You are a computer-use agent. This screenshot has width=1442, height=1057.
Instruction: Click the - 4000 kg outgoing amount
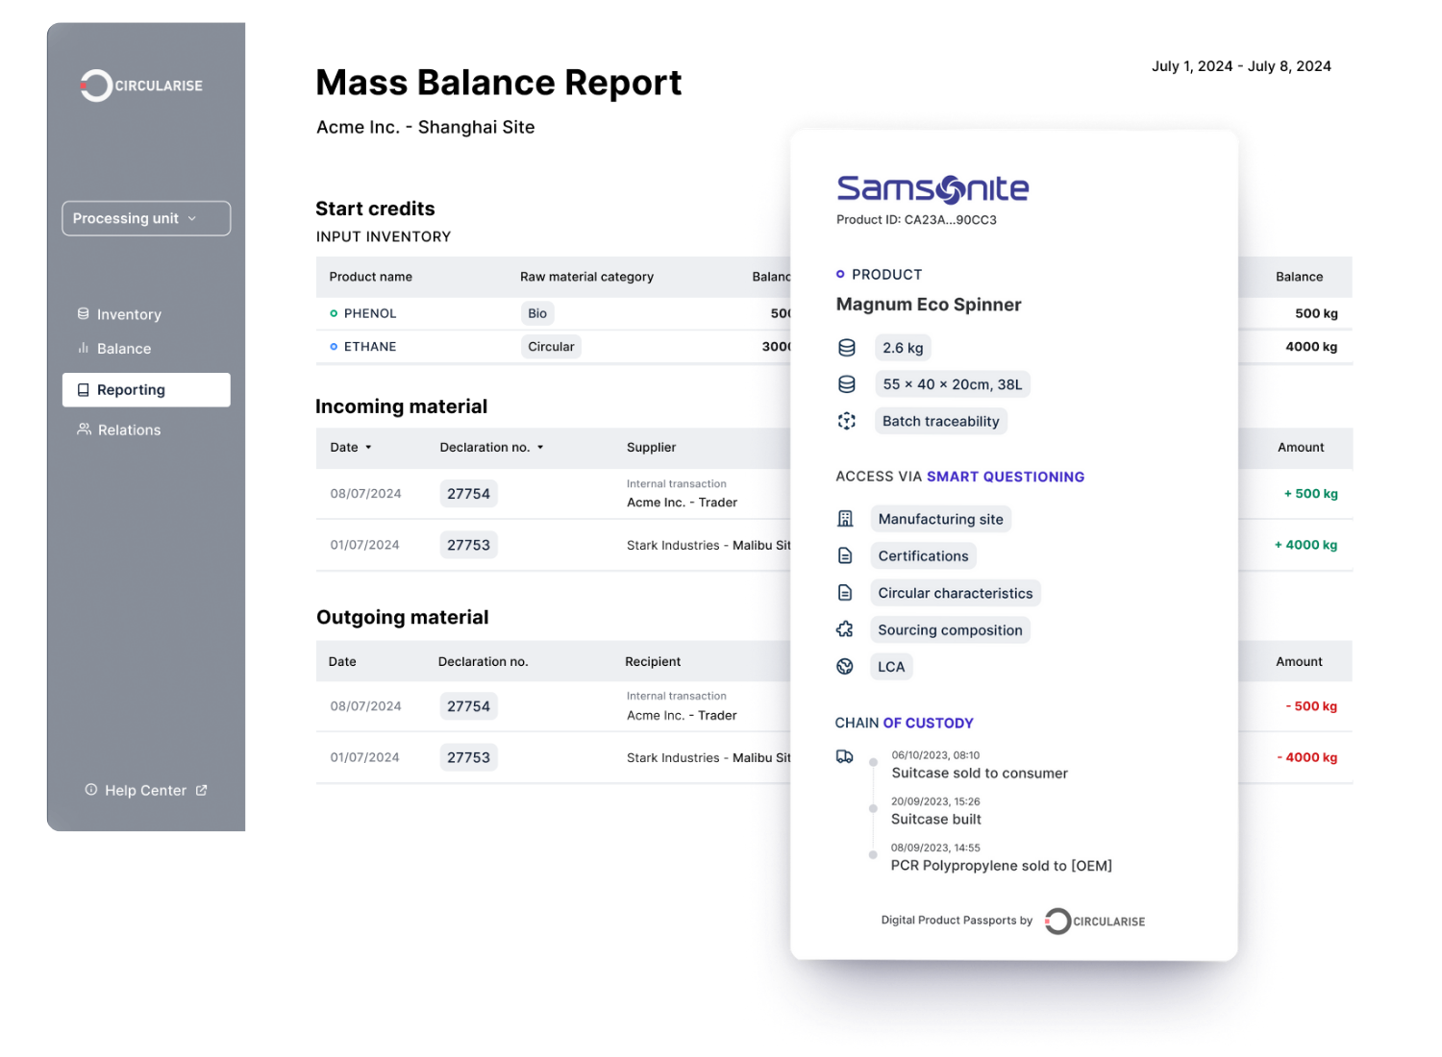[1307, 757]
